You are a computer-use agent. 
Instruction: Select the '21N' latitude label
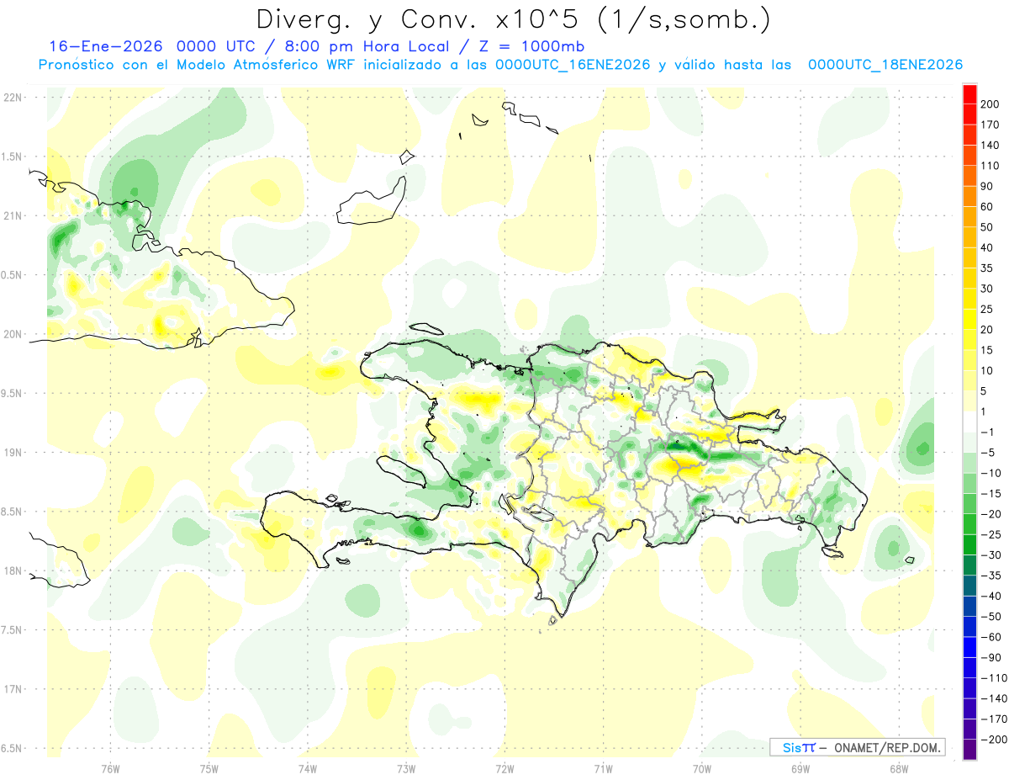click(13, 216)
